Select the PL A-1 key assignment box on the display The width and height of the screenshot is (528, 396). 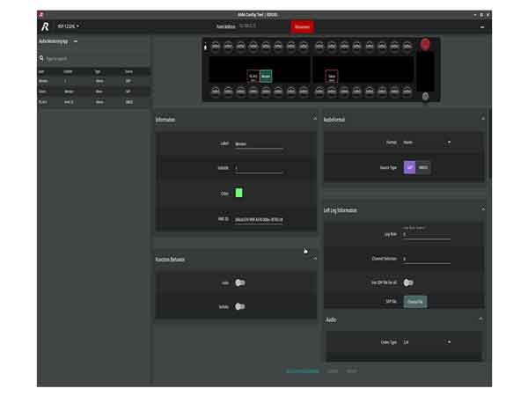[x=253, y=76]
